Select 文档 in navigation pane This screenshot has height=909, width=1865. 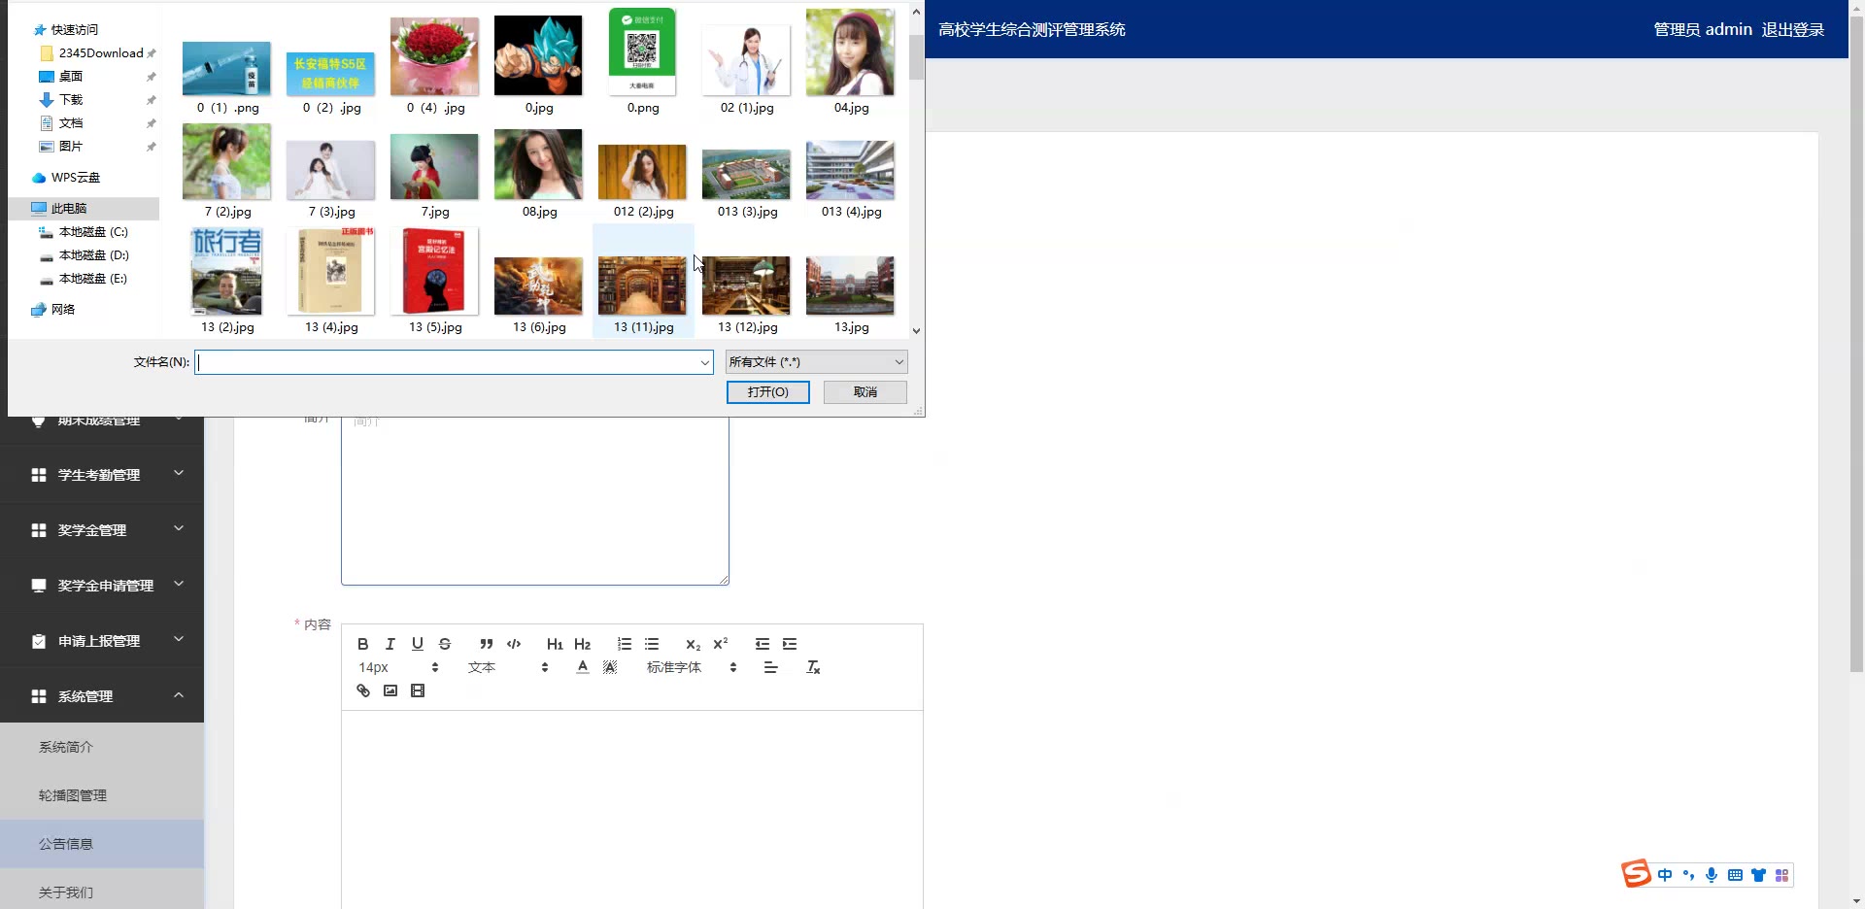point(71,123)
